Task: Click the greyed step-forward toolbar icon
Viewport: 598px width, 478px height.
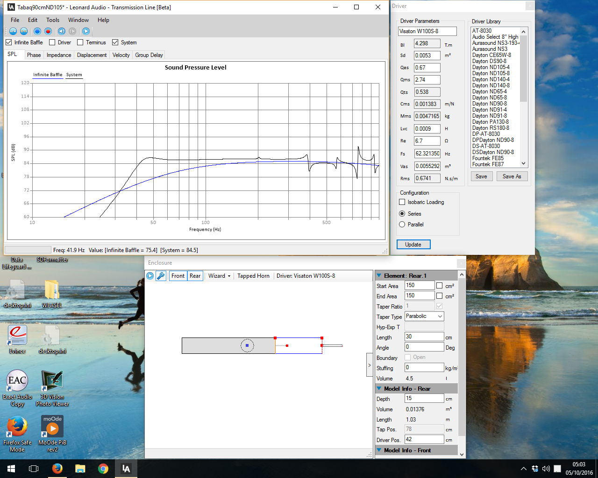Action: pos(72,31)
